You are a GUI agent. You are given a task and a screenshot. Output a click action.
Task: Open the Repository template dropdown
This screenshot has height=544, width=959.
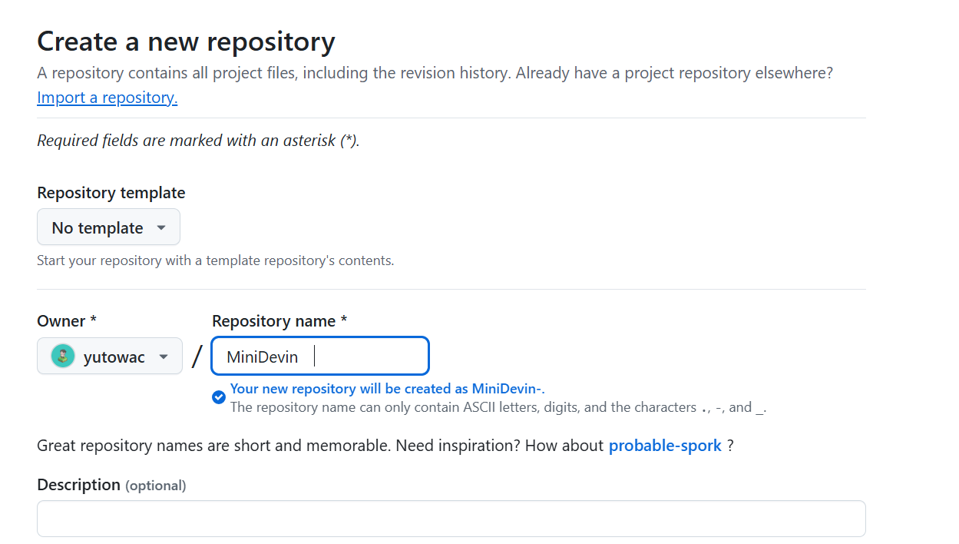point(108,227)
